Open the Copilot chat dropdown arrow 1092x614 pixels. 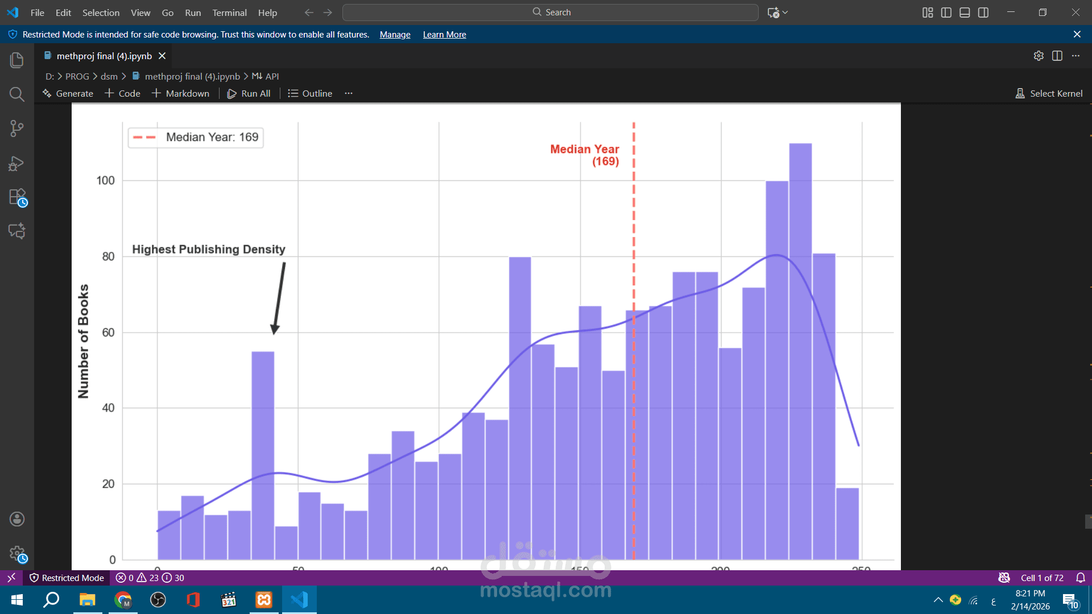tap(785, 13)
